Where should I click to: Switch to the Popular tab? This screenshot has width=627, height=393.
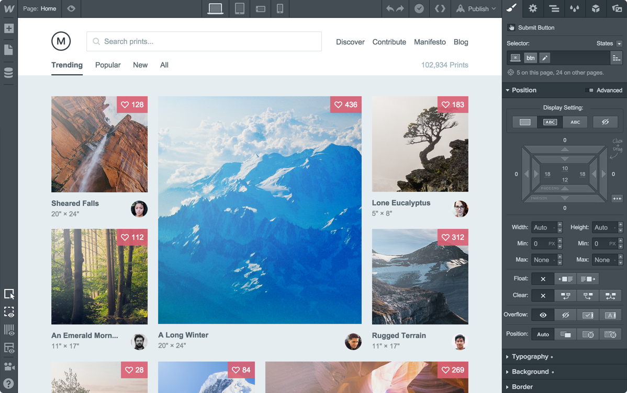[x=108, y=65]
